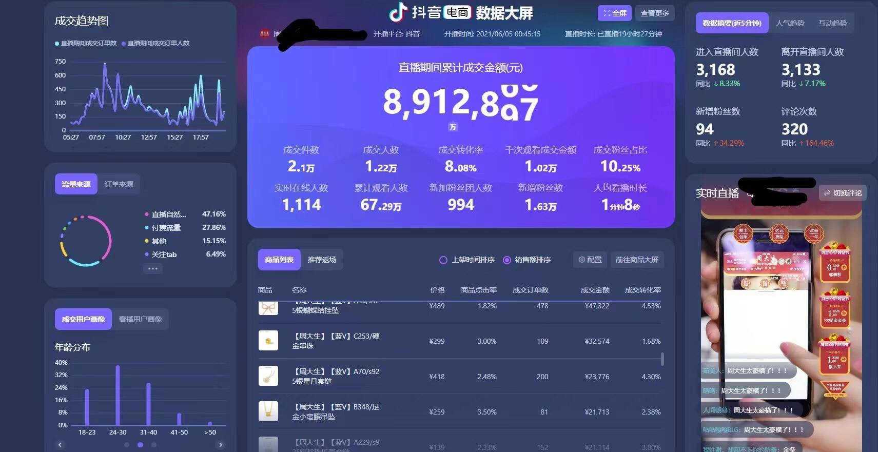Select the 流量来源 tab
The width and height of the screenshot is (878, 452).
point(76,184)
